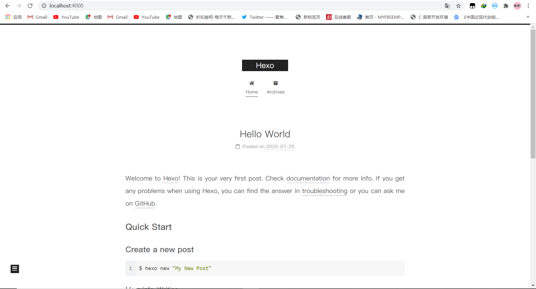Open the documentation link
Image resolution: width=536 pixels, height=289 pixels.
[x=308, y=179]
